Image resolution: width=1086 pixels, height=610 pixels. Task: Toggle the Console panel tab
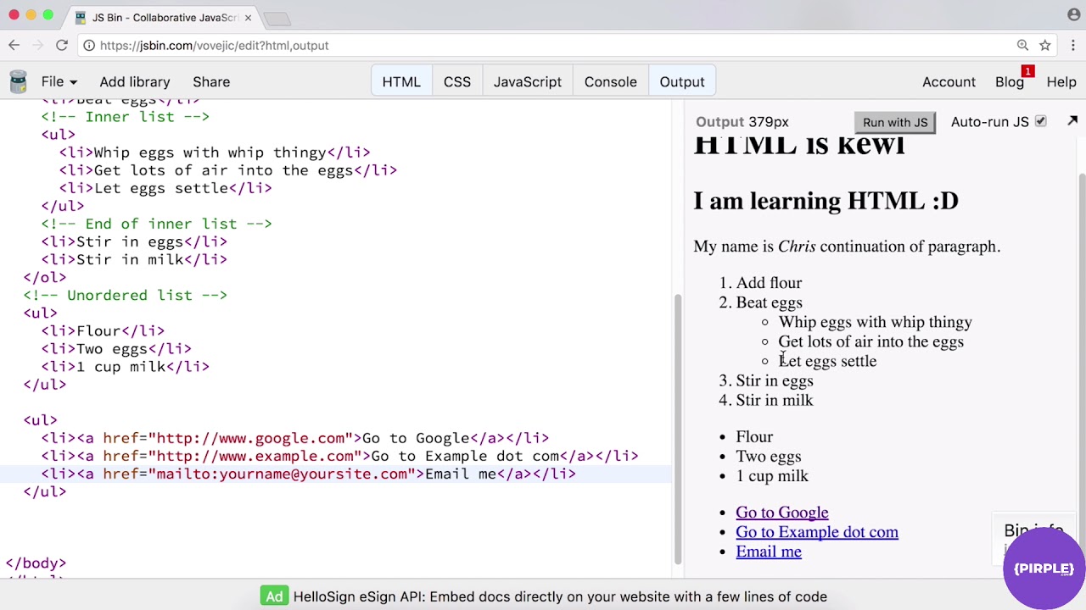610,81
